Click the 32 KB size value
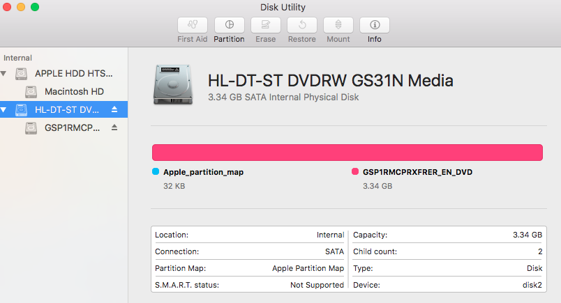The image size is (561, 303). click(174, 186)
